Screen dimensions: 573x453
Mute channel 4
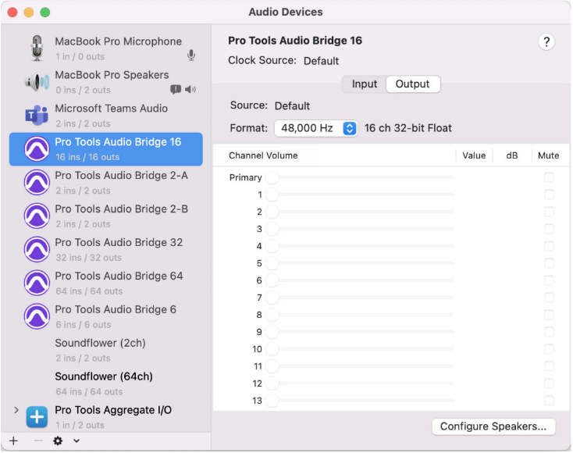tap(549, 246)
